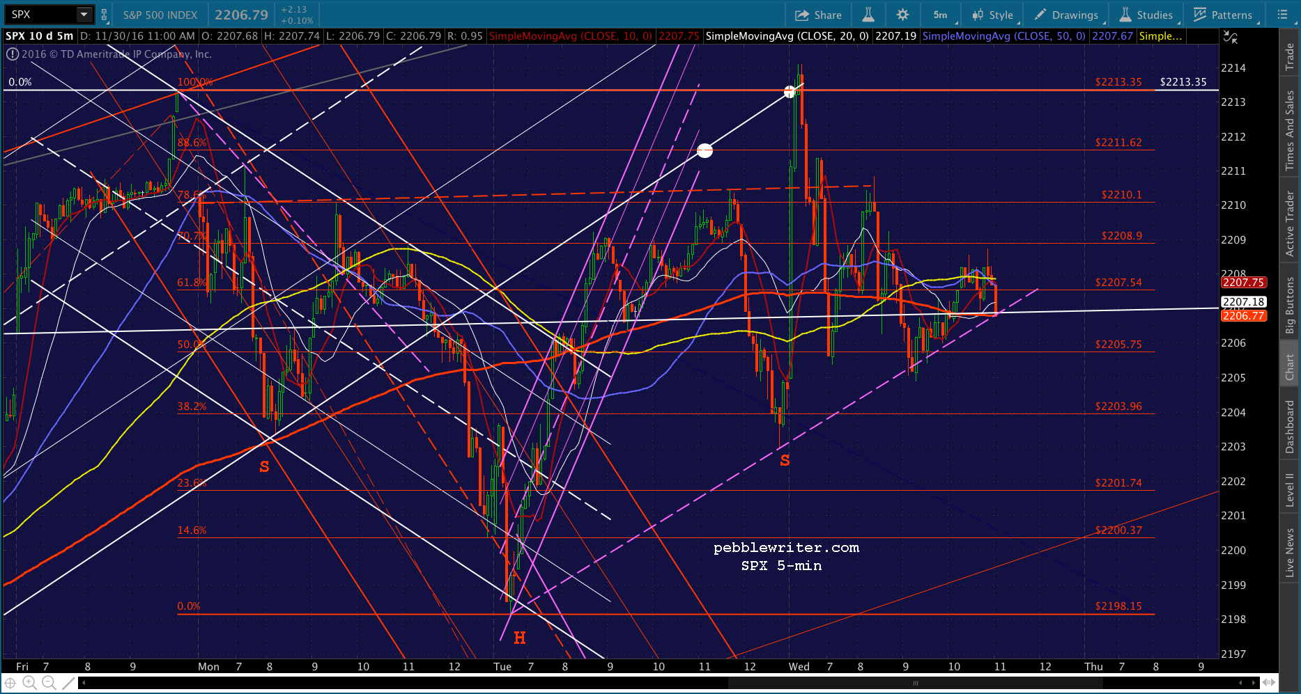The width and height of the screenshot is (1301, 694).
Task: Click the double-arrow icon right of the scrollbar
Action: [x=1270, y=683]
